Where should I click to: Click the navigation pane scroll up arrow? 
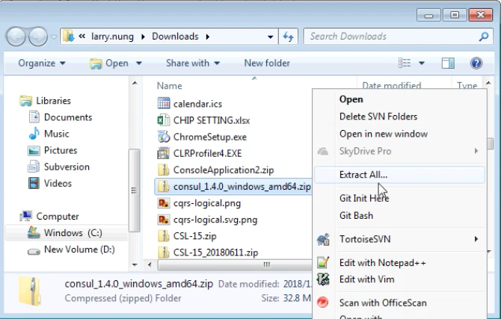135,84
